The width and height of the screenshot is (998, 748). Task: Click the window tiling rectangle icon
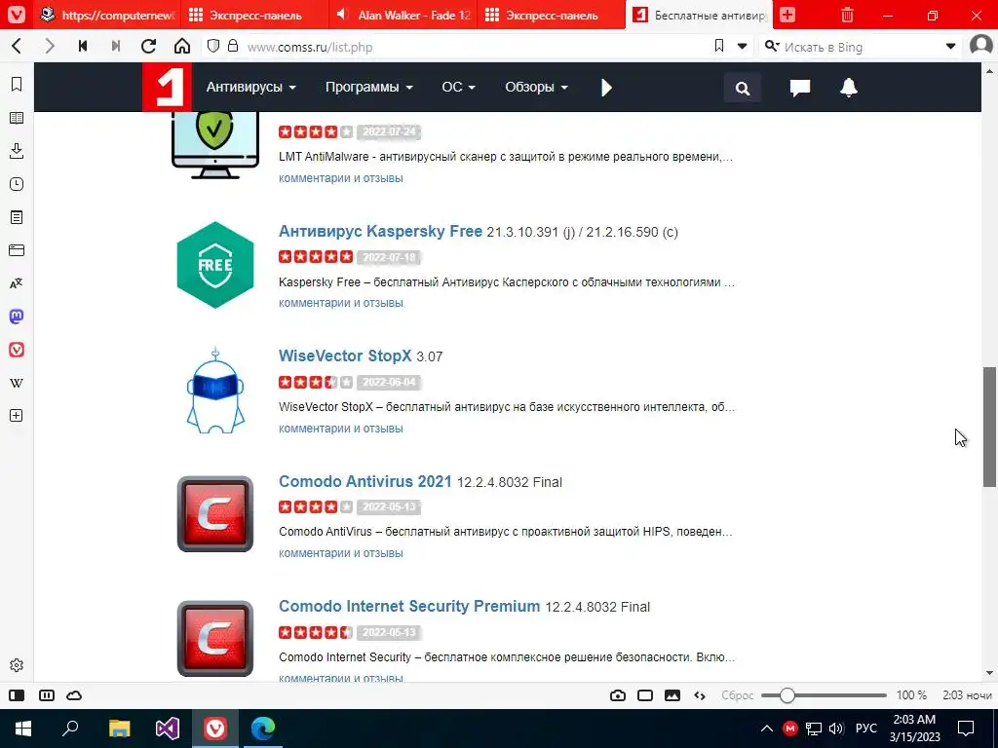pyautogui.click(x=645, y=695)
